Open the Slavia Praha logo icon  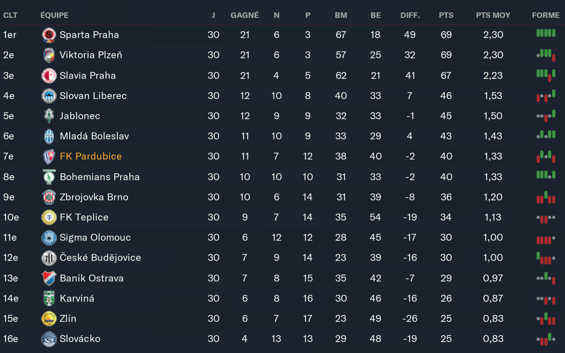49,76
